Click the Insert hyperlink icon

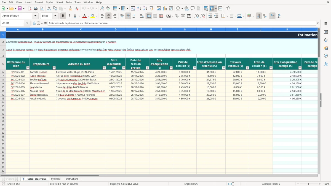(186, 9)
